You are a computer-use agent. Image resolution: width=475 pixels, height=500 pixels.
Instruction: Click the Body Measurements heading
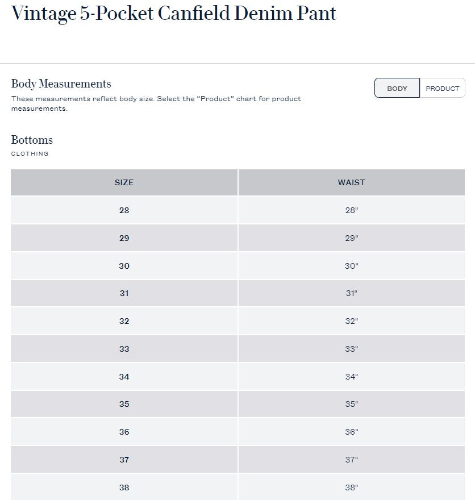pyautogui.click(x=61, y=84)
